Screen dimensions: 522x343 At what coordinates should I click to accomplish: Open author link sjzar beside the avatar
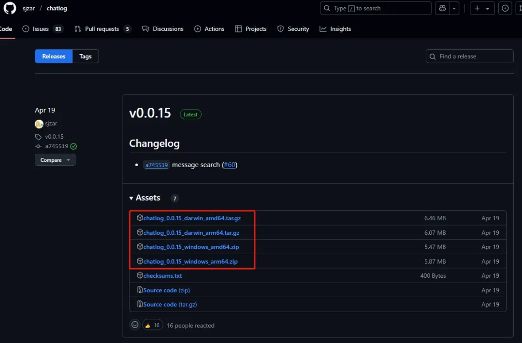[51, 123]
